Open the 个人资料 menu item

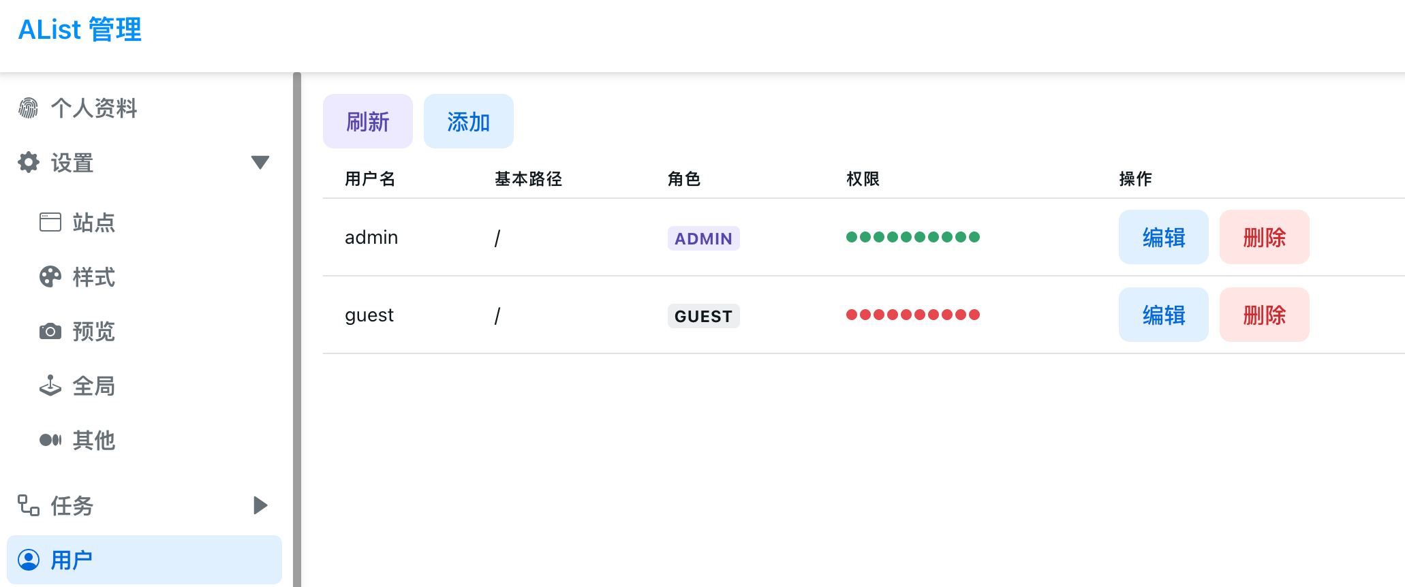tap(94, 108)
